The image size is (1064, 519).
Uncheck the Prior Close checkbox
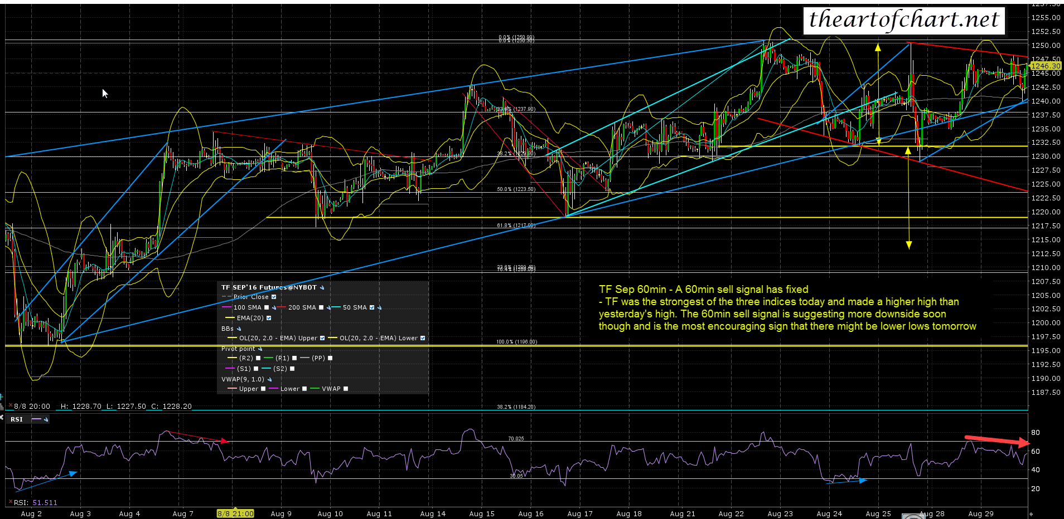(274, 297)
